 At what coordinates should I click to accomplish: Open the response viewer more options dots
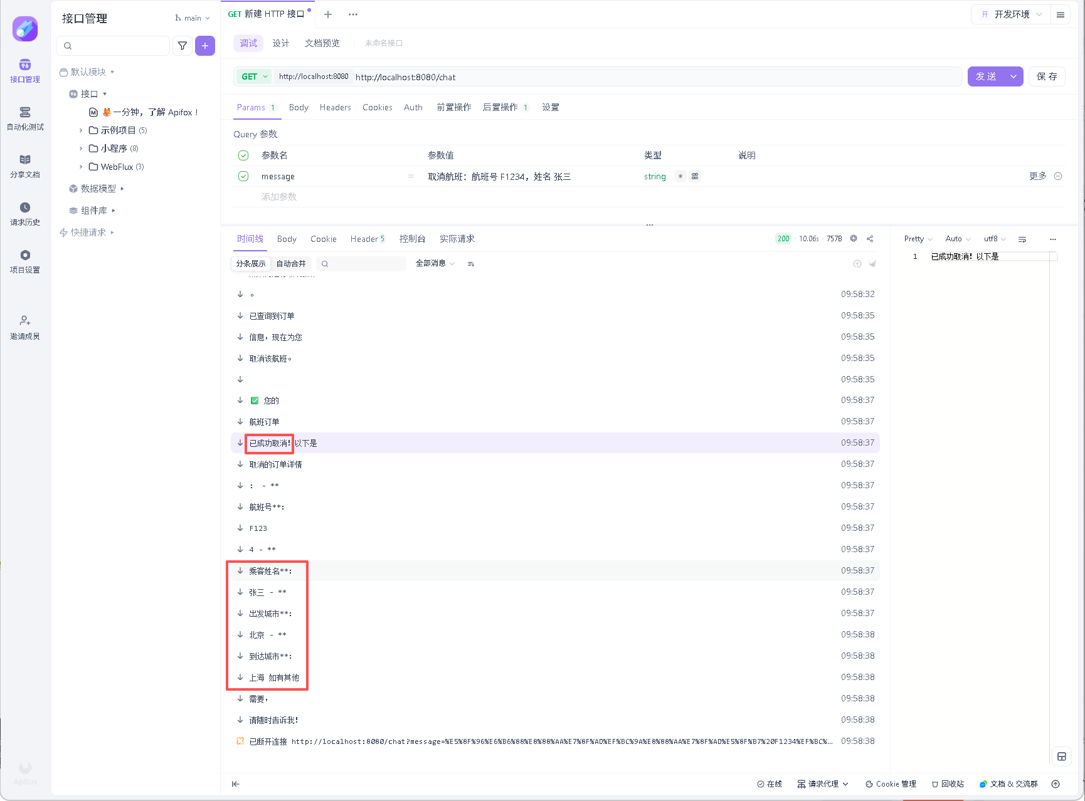(x=1053, y=239)
